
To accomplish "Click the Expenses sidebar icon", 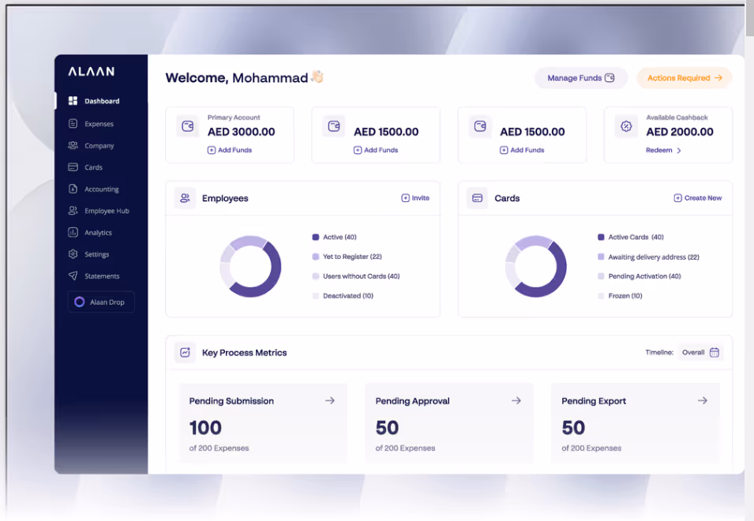I will (73, 123).
